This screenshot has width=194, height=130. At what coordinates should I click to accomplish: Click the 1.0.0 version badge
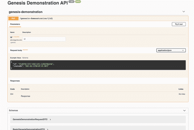(71, 2)
